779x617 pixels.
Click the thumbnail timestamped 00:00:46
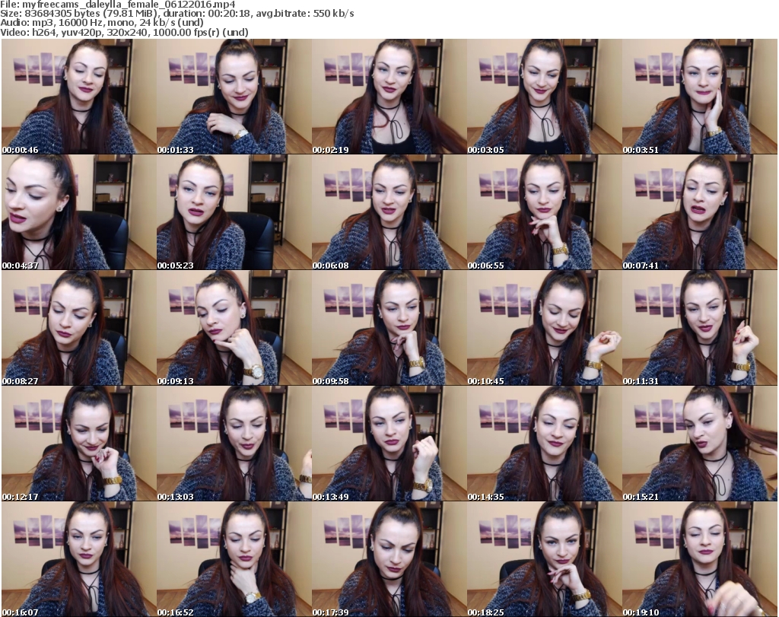[78, 97]
